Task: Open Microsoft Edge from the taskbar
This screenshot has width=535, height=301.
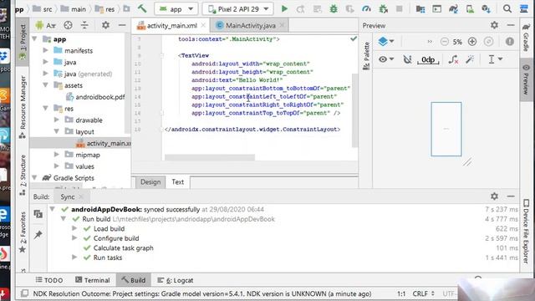Action: pyautogui.click(x=3, y=215)
